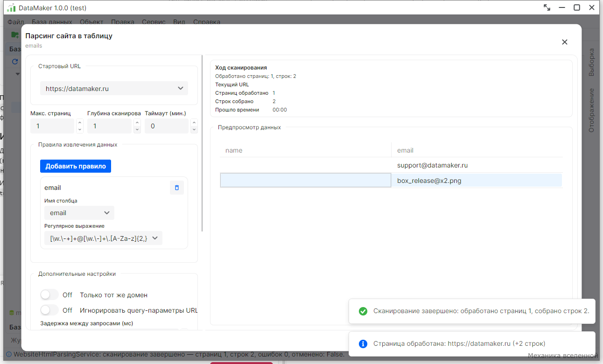The width and height of the screenshot is (603, 364).
Task: Decrease Таймаут (мин.) value
Action: click(194, 130)
